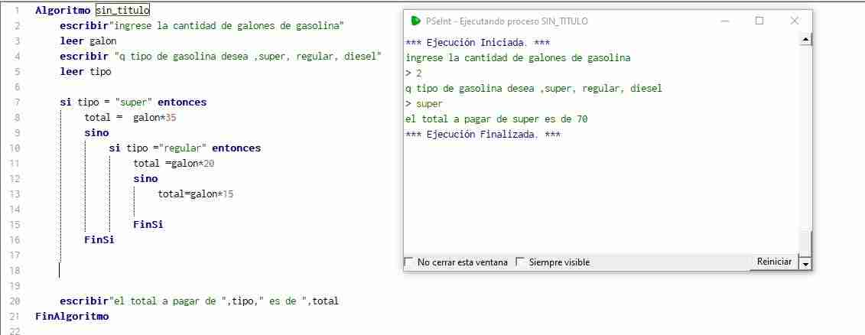Click title 'PSeInt - Ejecutando proceso SIN_TITULO'
This screenshot has height=335, width=865.
point(507,21)
